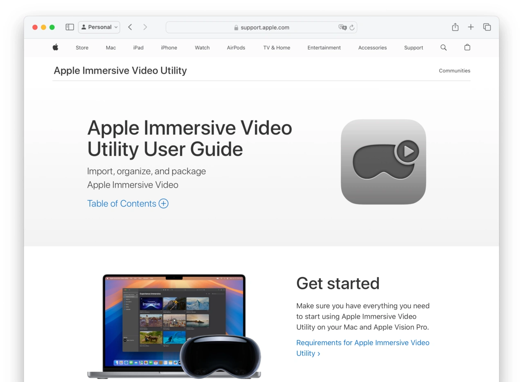
Task: Open the Share menu icon
Action: pos(455,27)
